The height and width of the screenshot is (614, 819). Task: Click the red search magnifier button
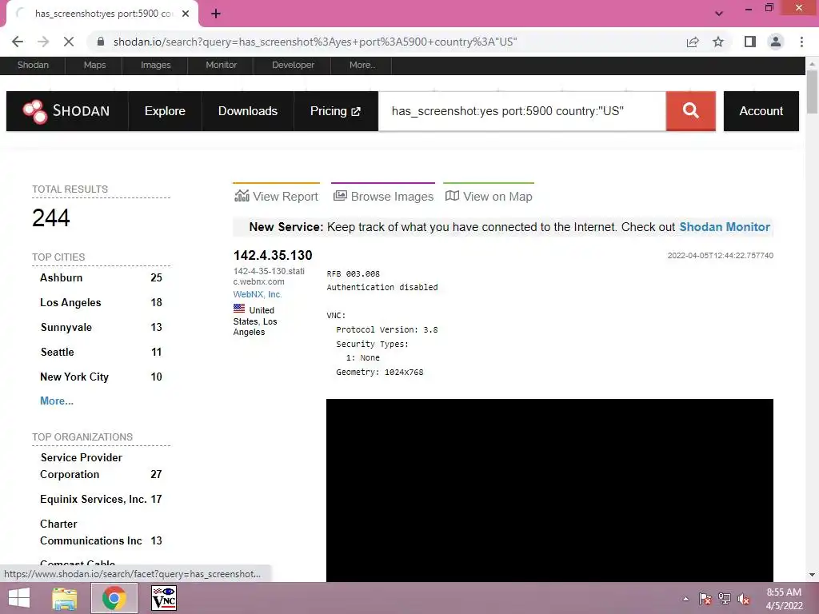coord(690,110)
